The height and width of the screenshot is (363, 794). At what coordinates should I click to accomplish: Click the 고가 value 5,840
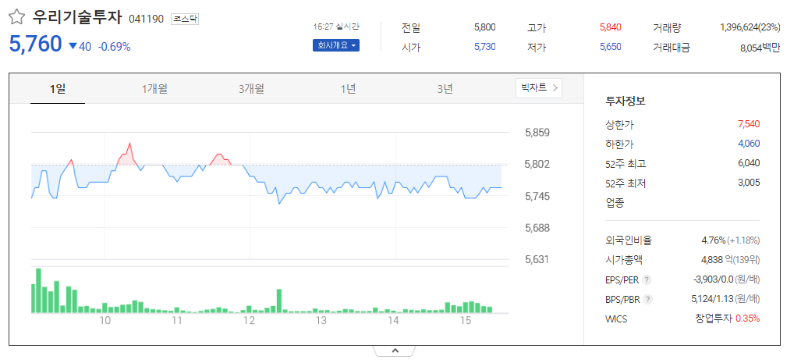(x=610, y=27)
